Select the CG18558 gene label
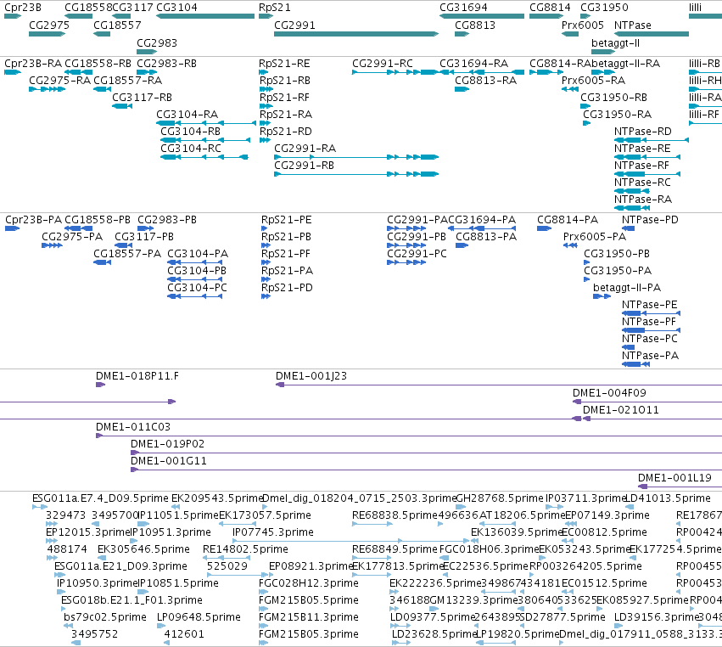Image resolution: width=722 pixels, height=647 pixels. 88,8
